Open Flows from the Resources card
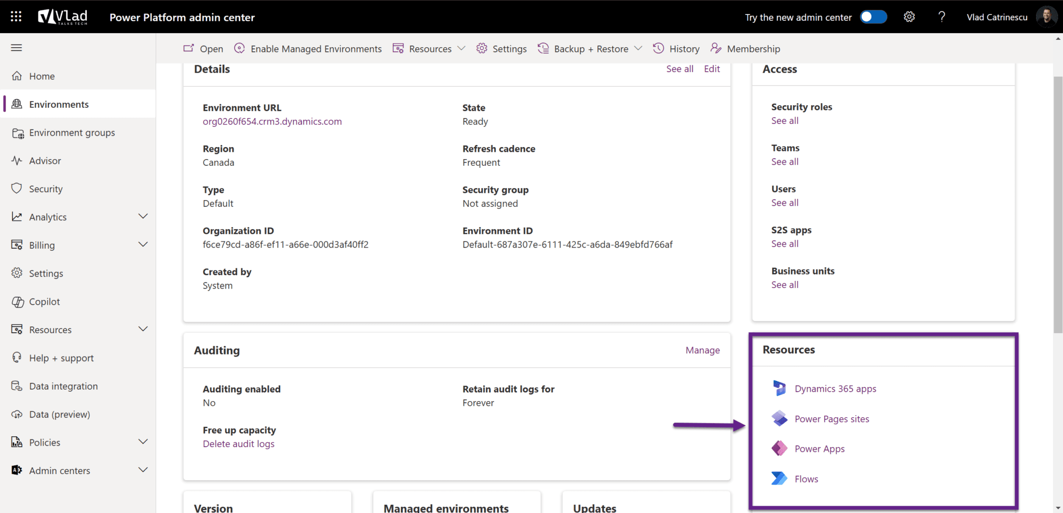 tap(806, 478)
